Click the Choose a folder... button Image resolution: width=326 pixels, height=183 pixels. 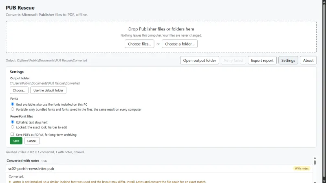180,44
